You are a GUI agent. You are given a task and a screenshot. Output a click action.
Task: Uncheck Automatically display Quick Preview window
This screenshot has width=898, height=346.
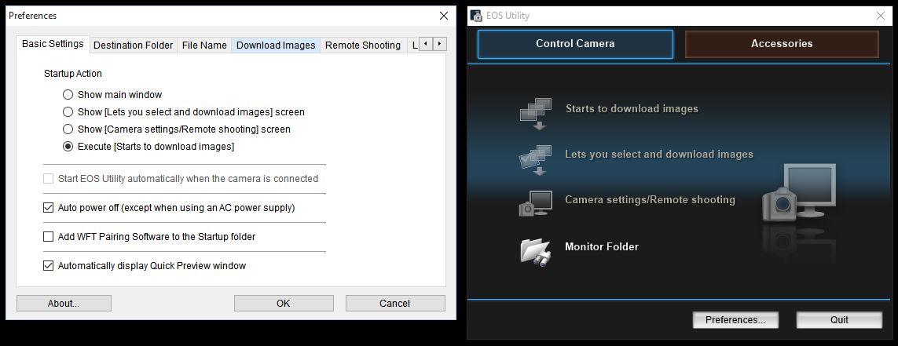(x=49, y=266)
